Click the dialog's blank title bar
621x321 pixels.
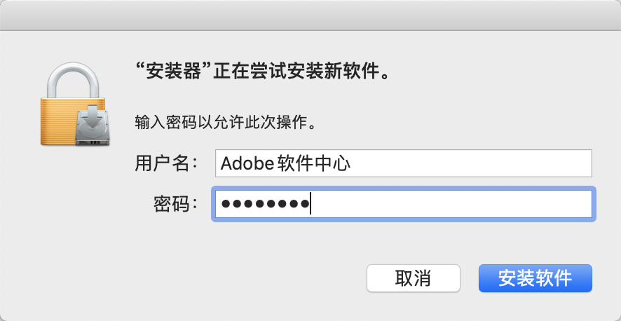(x=310, y=14)
